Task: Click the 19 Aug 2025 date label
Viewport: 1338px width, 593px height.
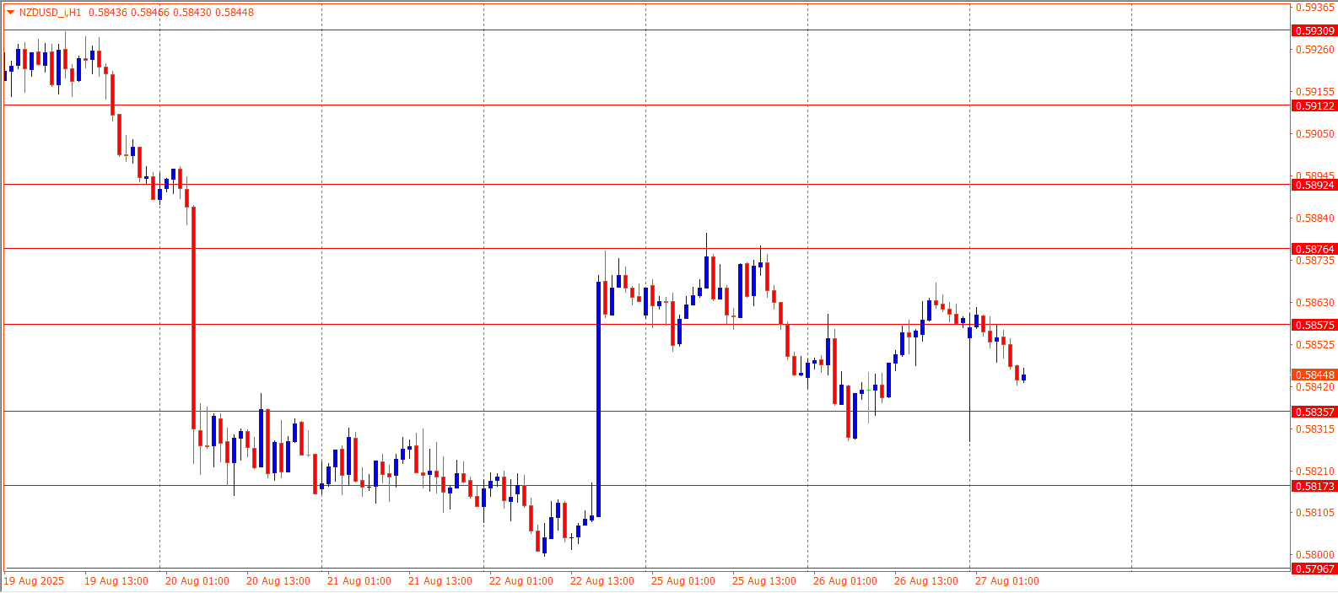Action: [34, 581]
